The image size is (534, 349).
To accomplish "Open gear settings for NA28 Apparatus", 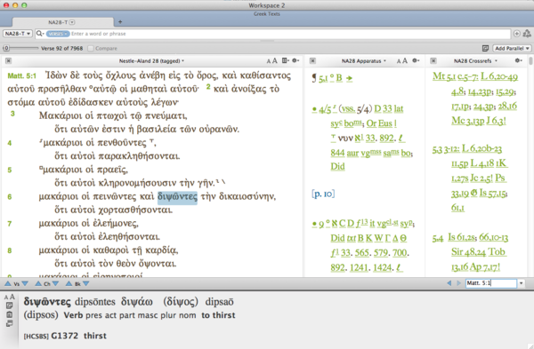I will click(x=416, y=60).
